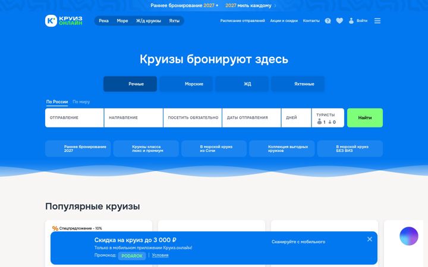Open the Раннее бронирование 2027 quick filter
The image size is (428, 267).
tap(78, 148)
